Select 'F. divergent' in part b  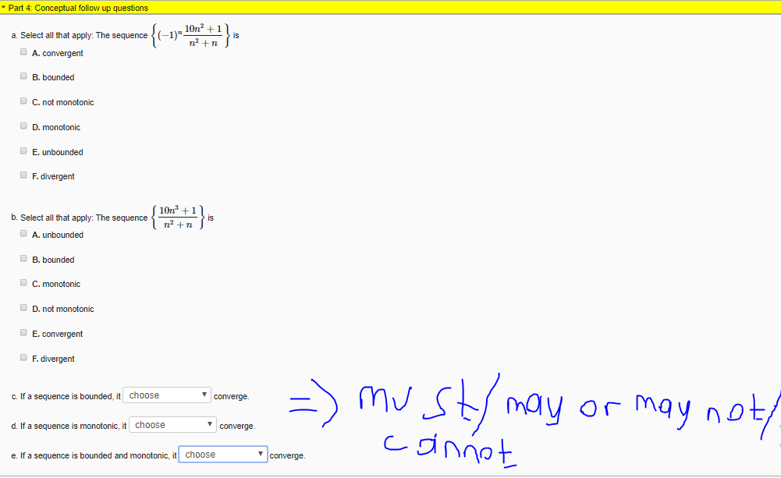pos(23,356)
